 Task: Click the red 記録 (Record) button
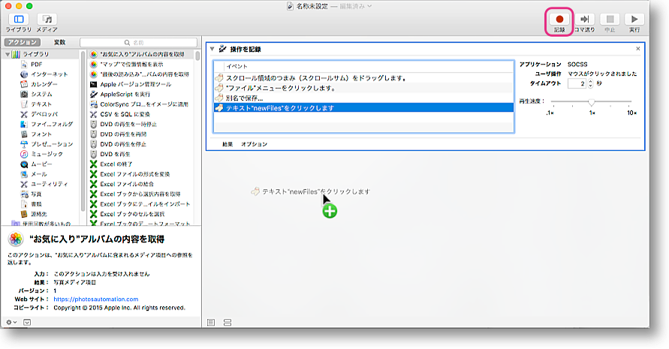[x=559, y=19]
